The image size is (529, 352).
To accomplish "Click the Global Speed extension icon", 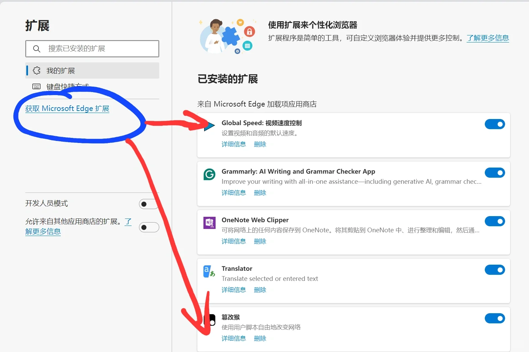I will [x=210, y=126].
